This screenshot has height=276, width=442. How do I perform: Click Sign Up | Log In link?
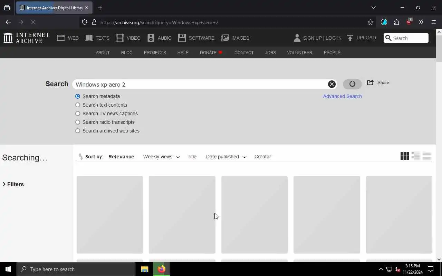[x=322, y=38]
